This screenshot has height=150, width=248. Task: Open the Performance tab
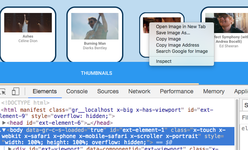pyautogui.click(x=176, y=91)
